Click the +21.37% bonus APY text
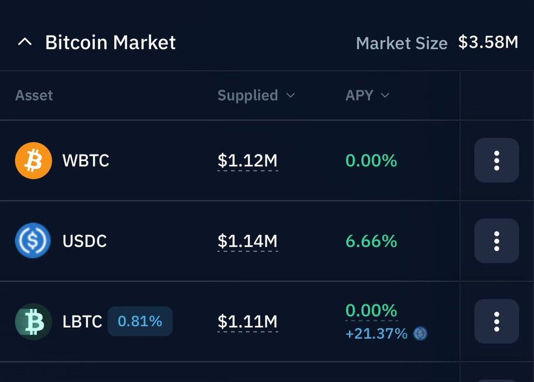Screen dimensions: 534x382 376,334
